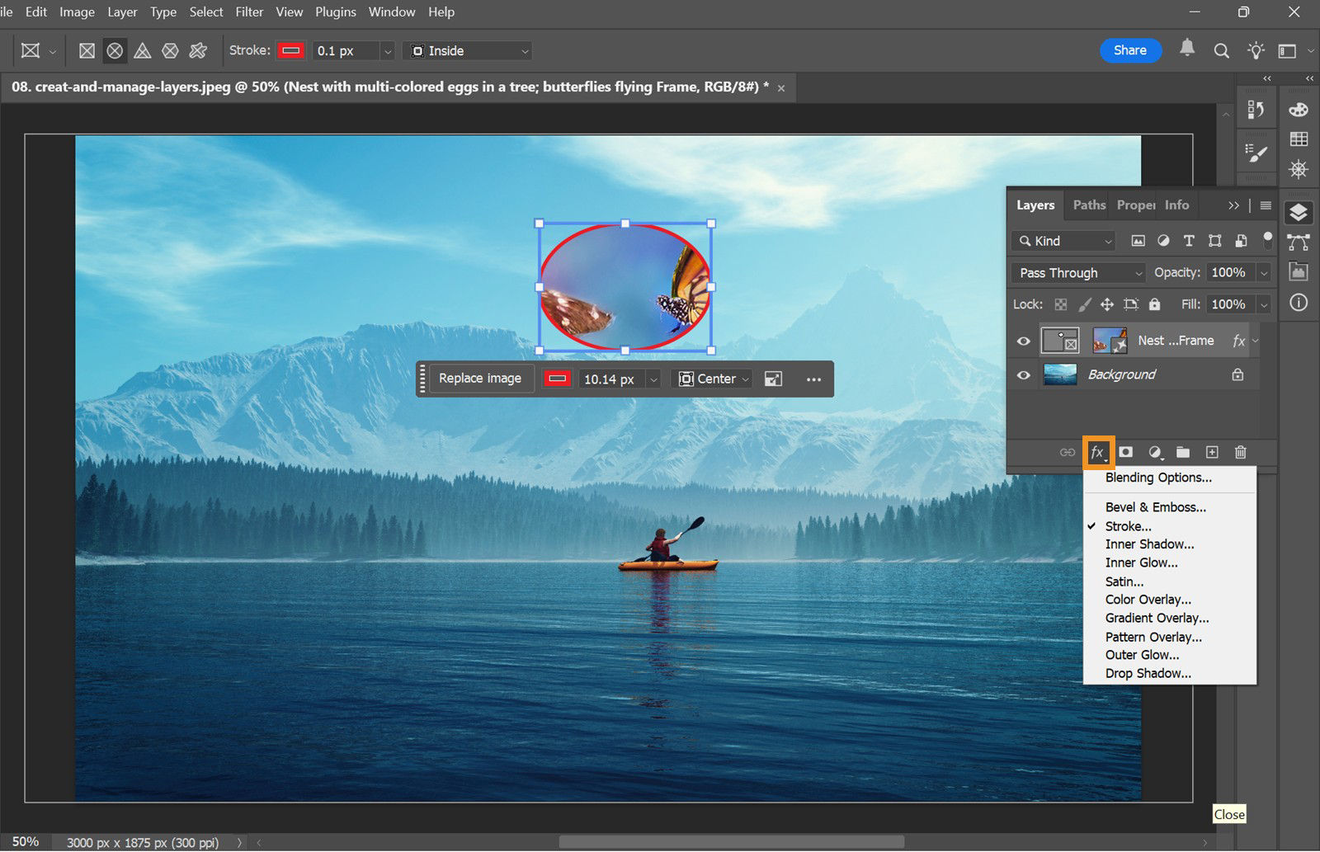Image resolution: width=1320 pixels, height=852 pixels.
Task: Click the Replace image button
Action: [480, 378]
